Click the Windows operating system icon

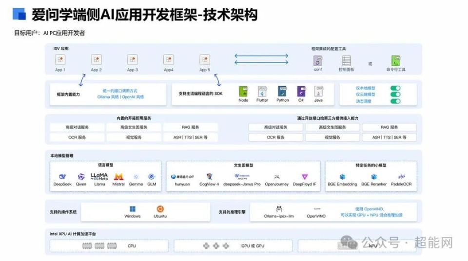point(133,209)
